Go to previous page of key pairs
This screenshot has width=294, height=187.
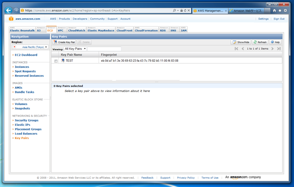coord(243,49)
